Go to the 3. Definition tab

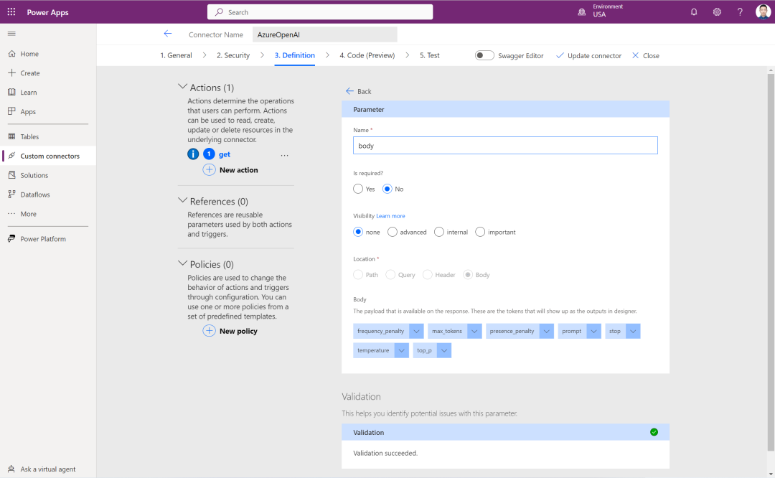click(295, 55)
